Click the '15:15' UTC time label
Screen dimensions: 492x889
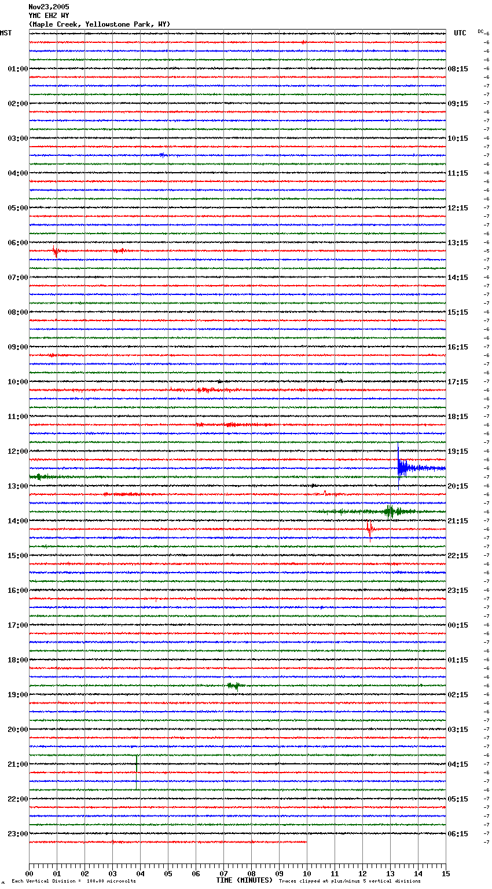(458, 312)
